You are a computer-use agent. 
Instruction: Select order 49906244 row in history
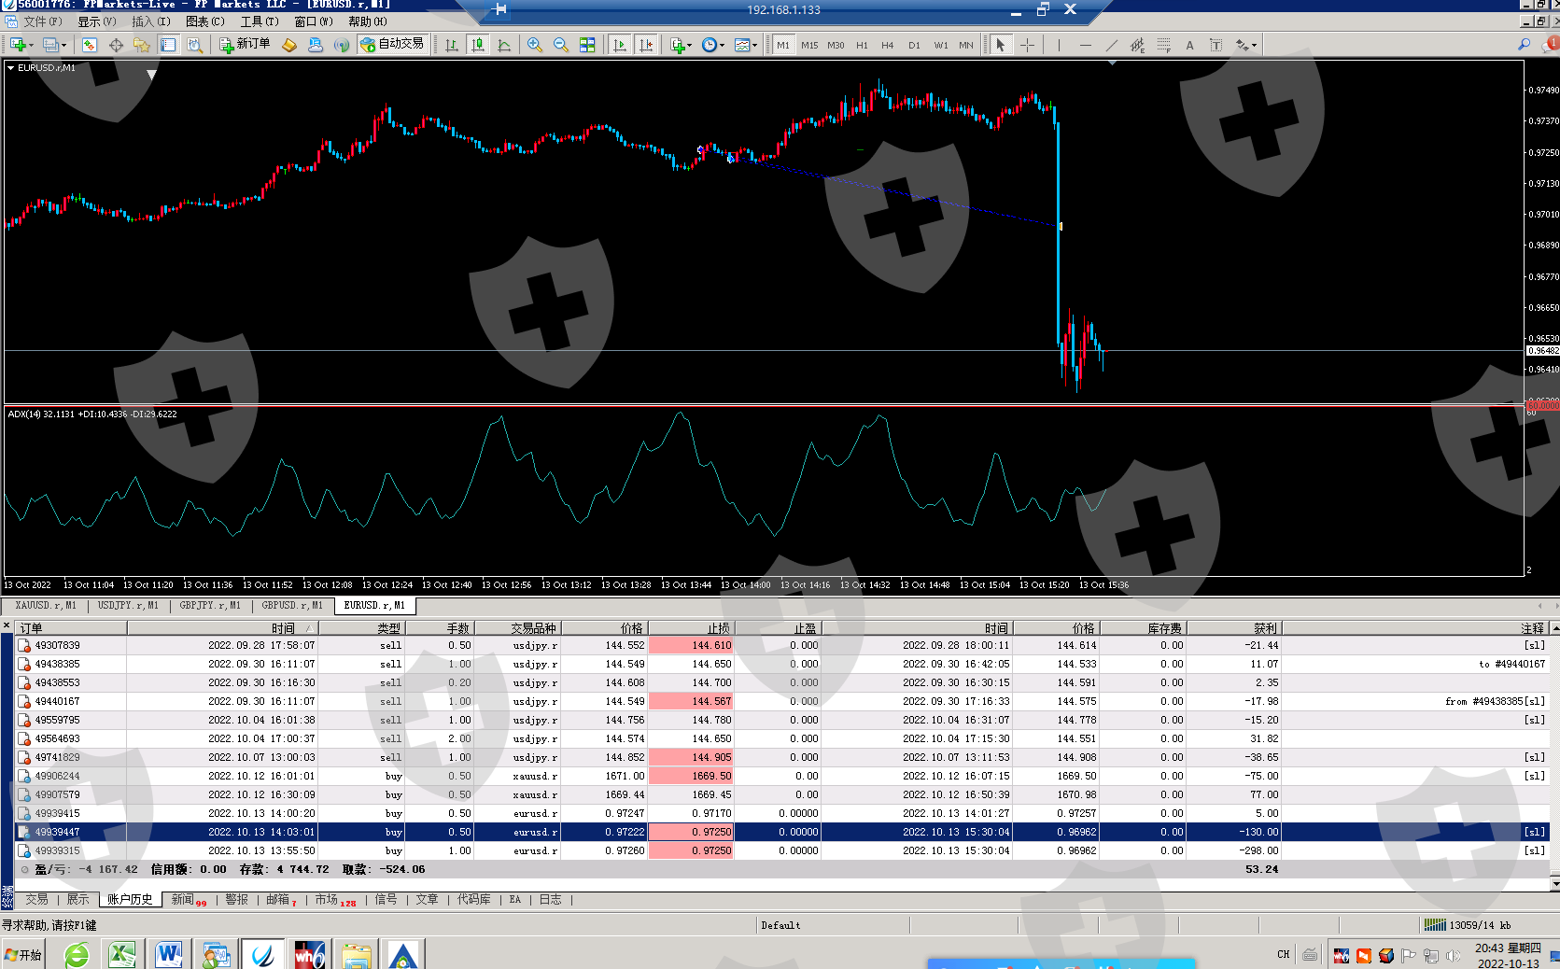pyautogui.click(x=57, y=776)
